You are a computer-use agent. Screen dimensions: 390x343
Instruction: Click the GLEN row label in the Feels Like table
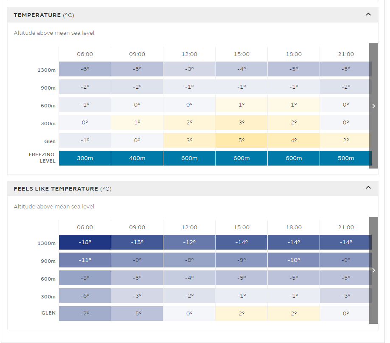pyautogui.click(x=48, y=314)
